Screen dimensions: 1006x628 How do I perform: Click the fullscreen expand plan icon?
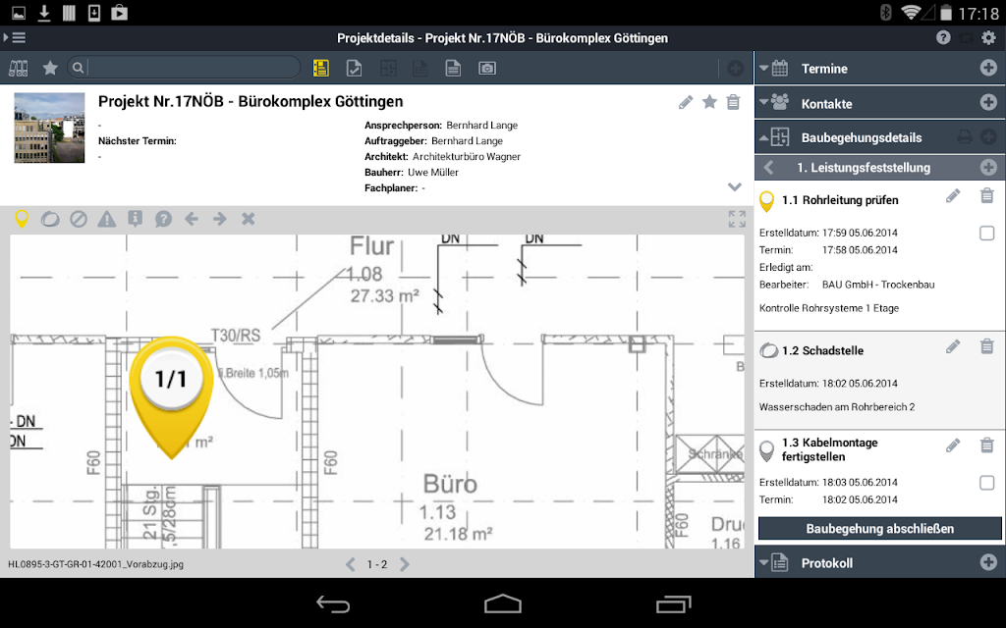tap(737, 219)
